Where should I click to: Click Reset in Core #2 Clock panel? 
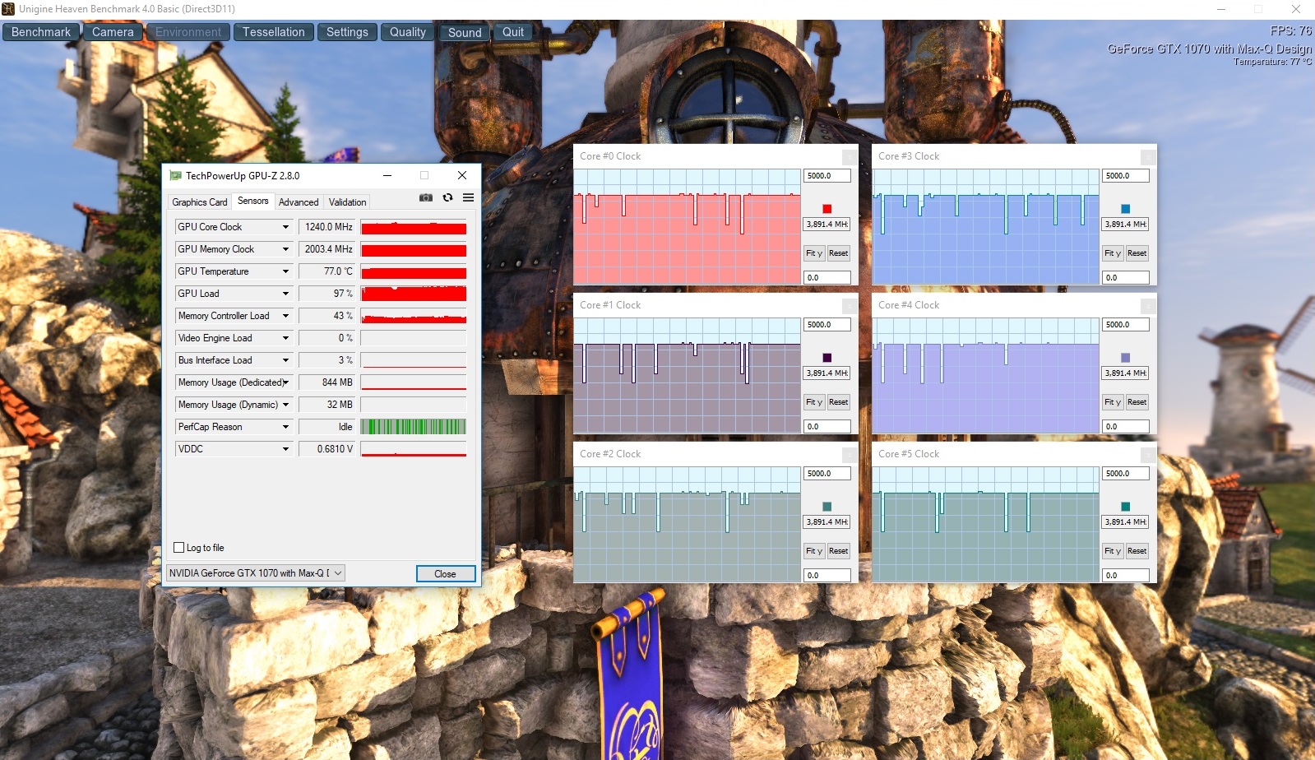838,551
